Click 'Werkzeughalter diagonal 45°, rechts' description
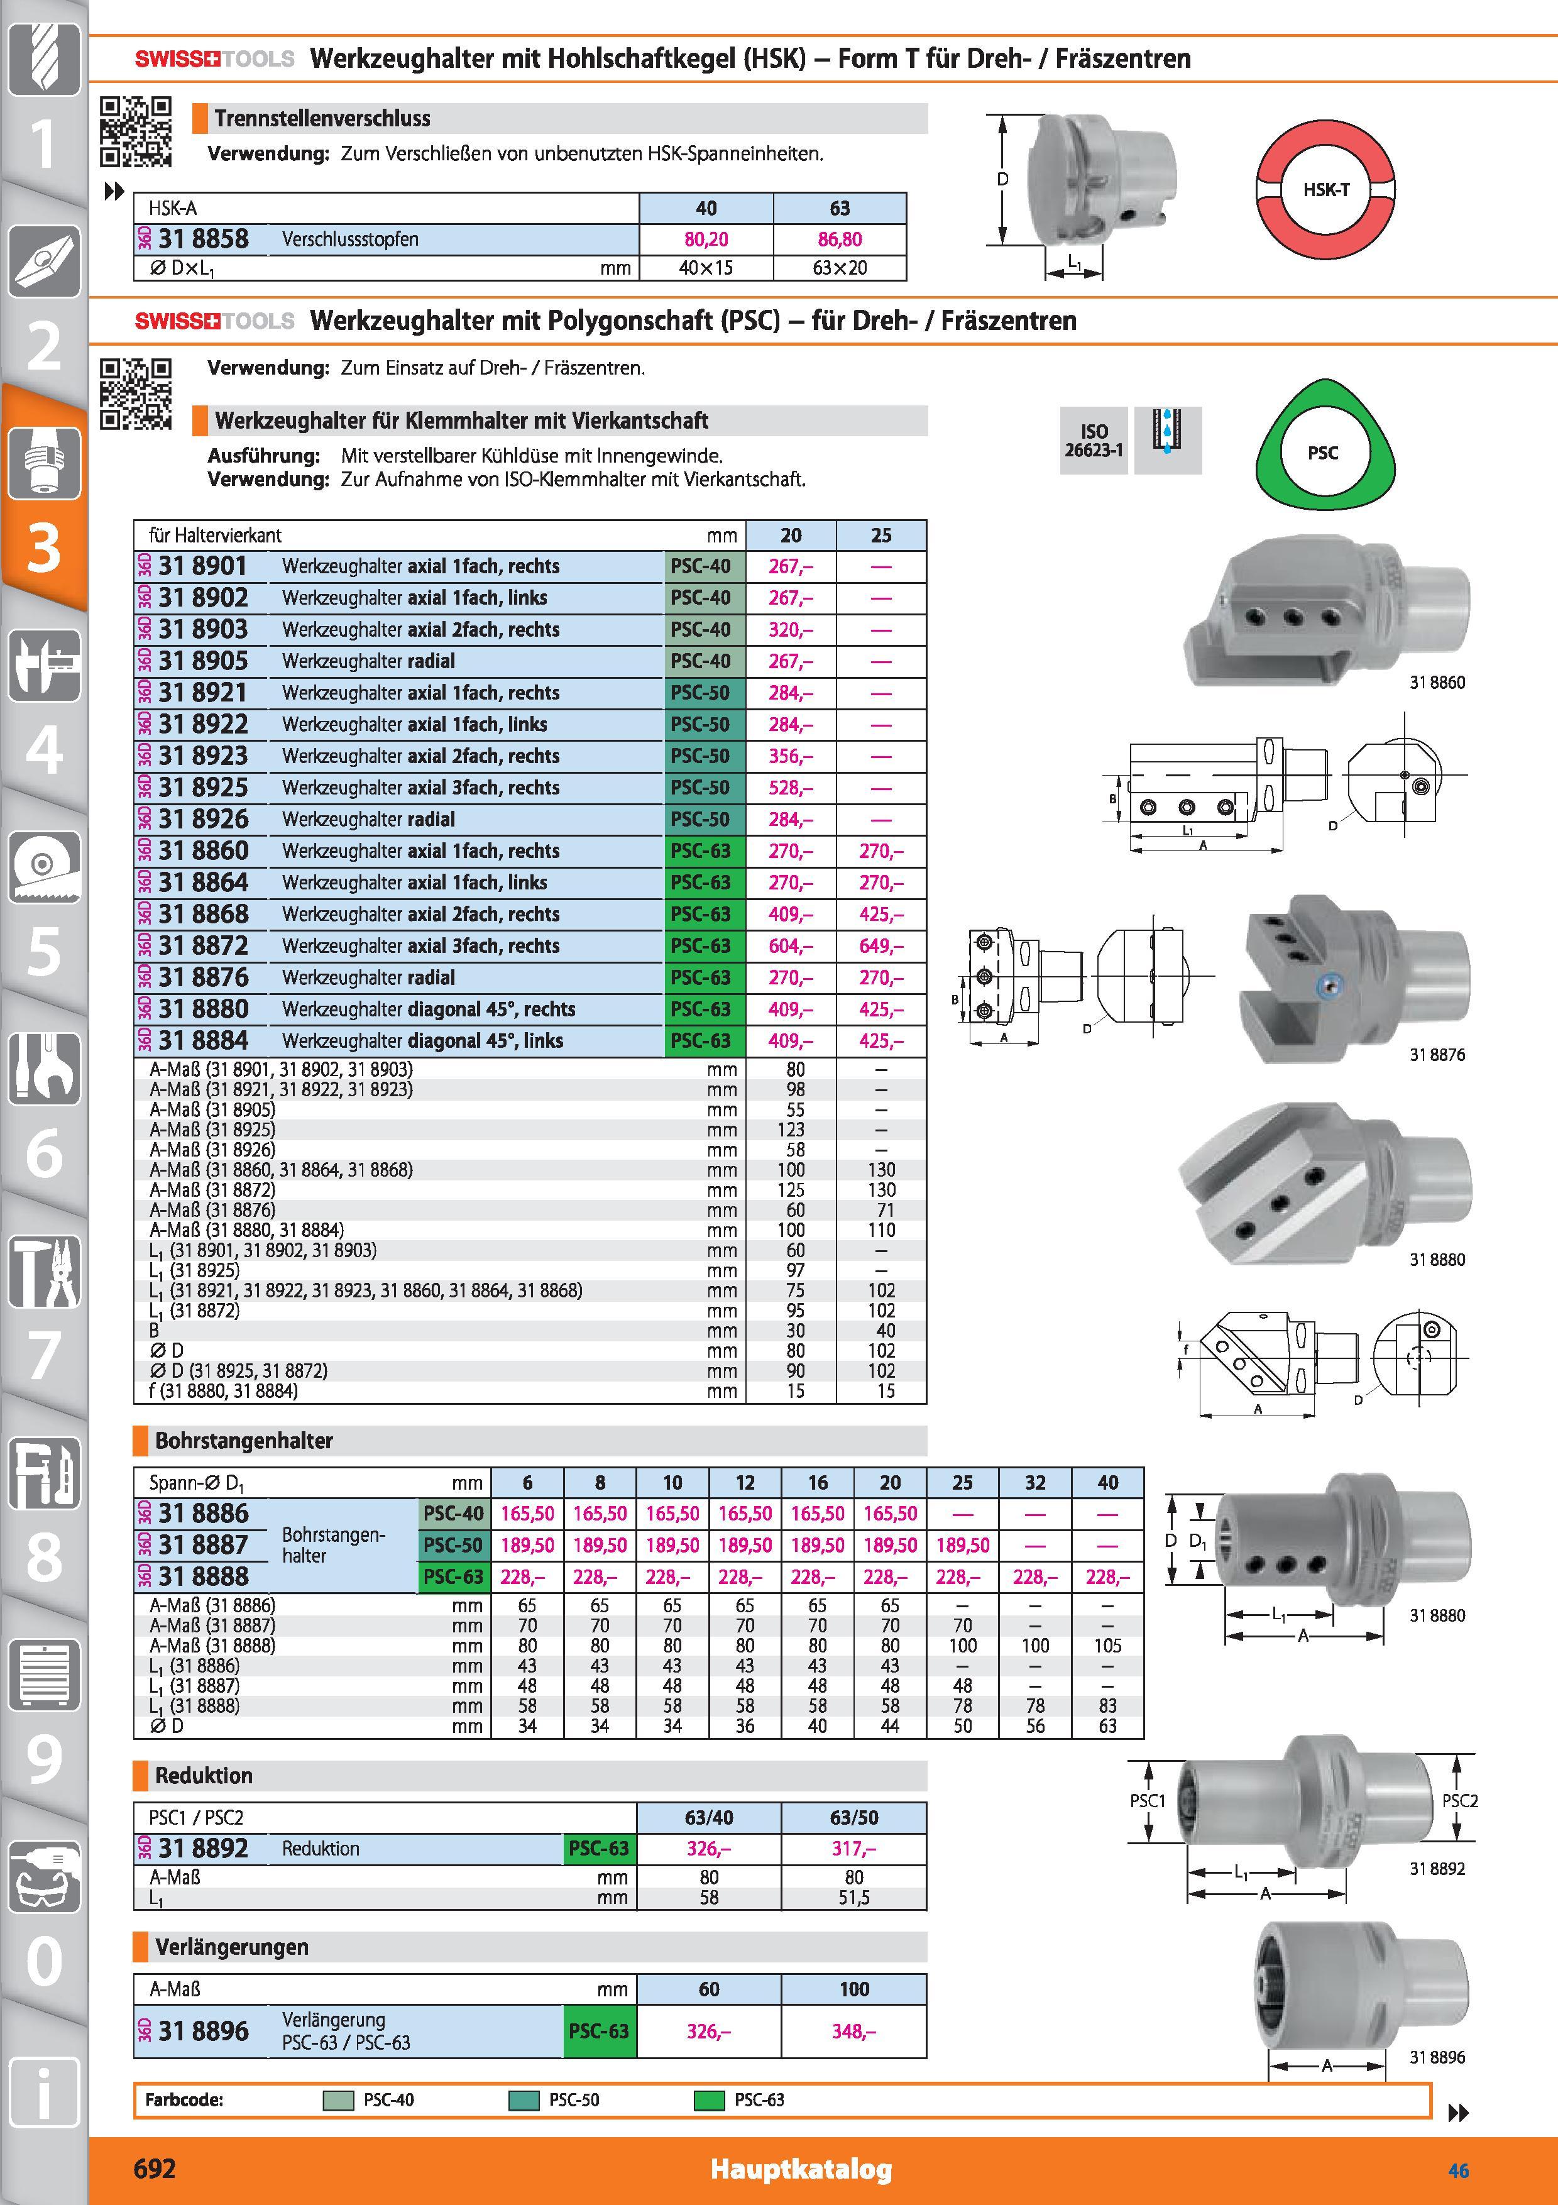 428,1009
